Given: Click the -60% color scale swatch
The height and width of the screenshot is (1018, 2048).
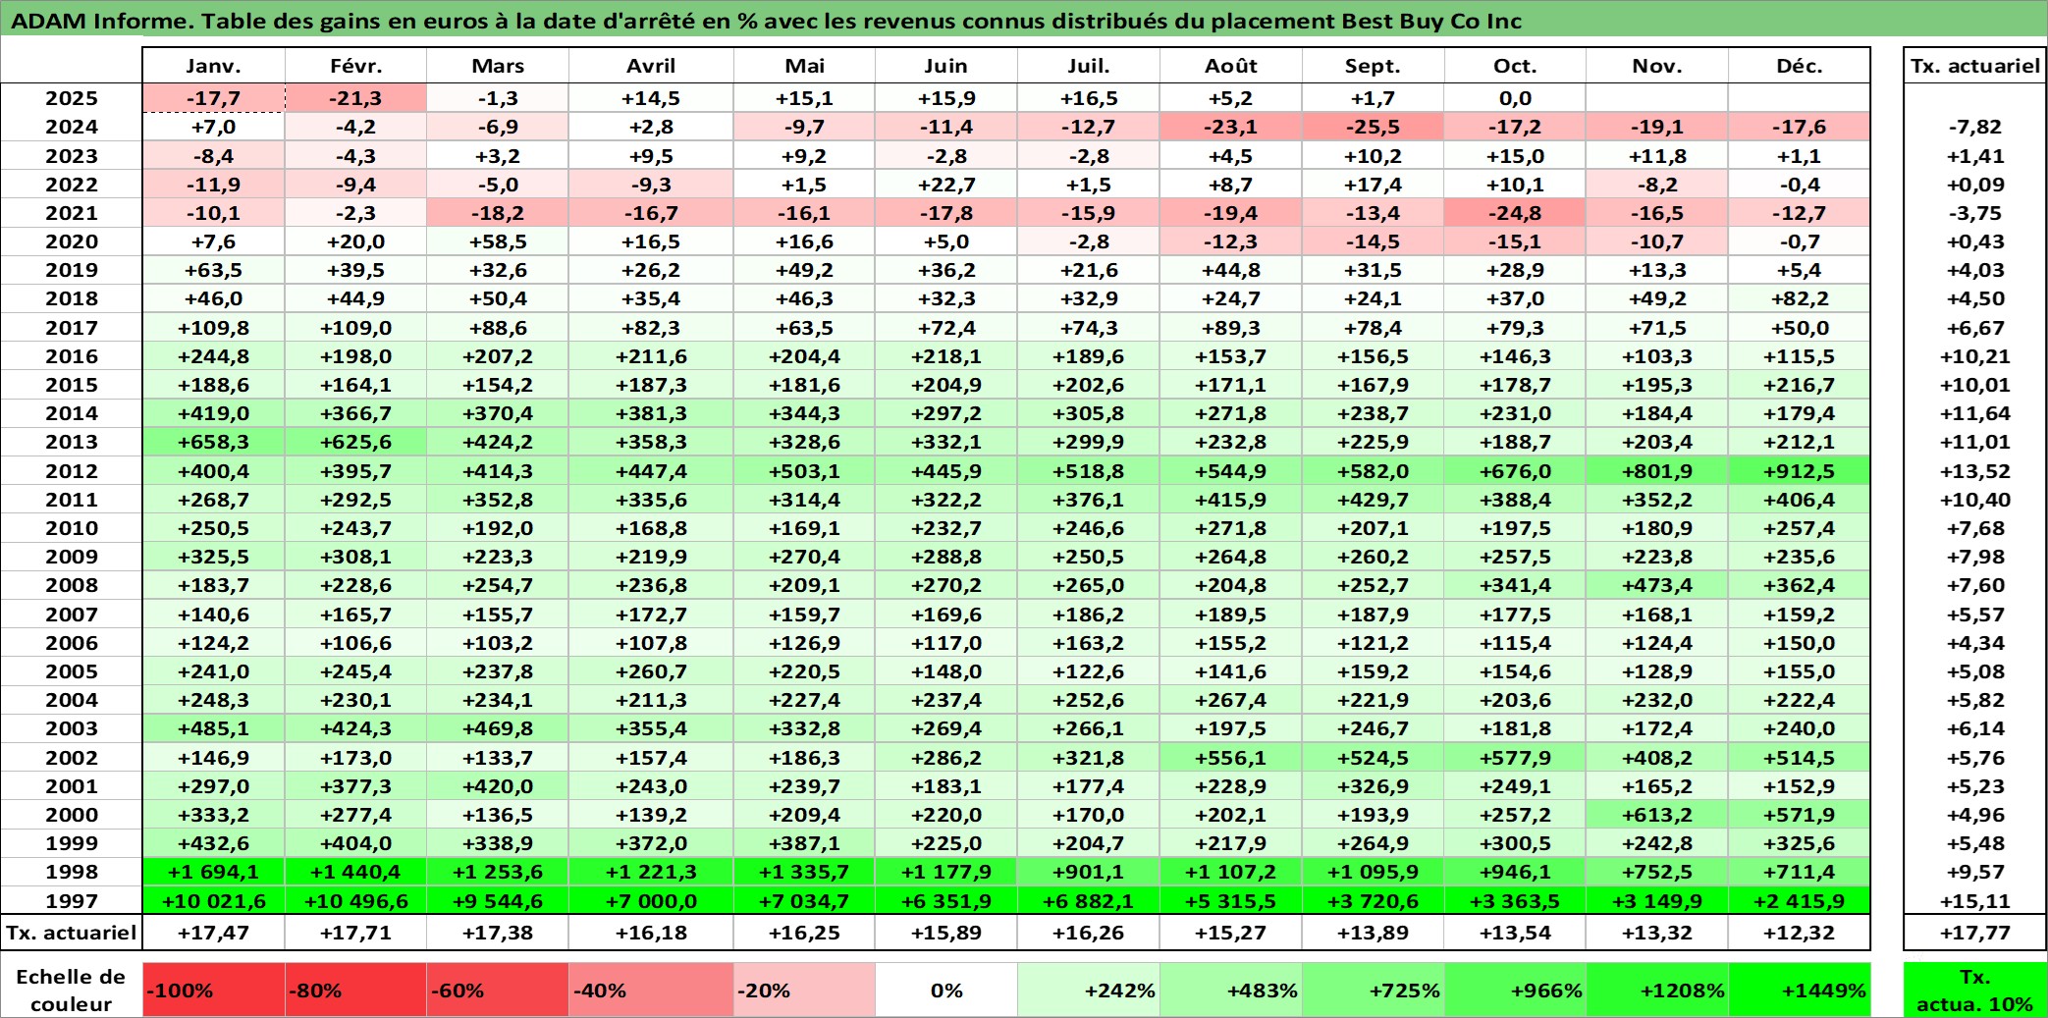Looking at the screenshot, I should pos(498,990).
